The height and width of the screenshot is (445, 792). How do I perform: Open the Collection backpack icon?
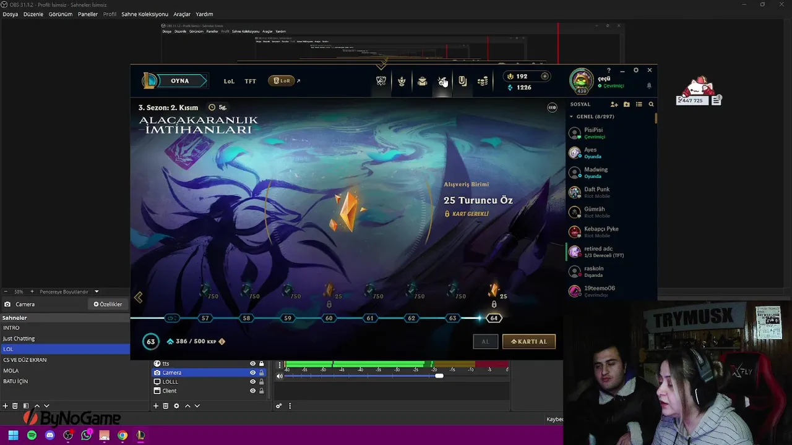(422, 81)
